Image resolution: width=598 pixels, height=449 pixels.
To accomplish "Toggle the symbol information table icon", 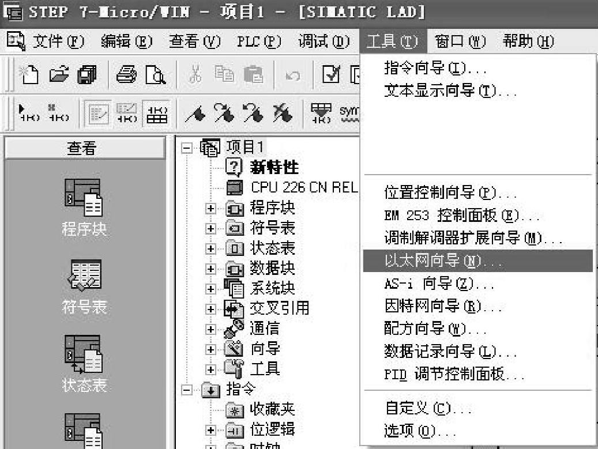I will click(157, 114).
